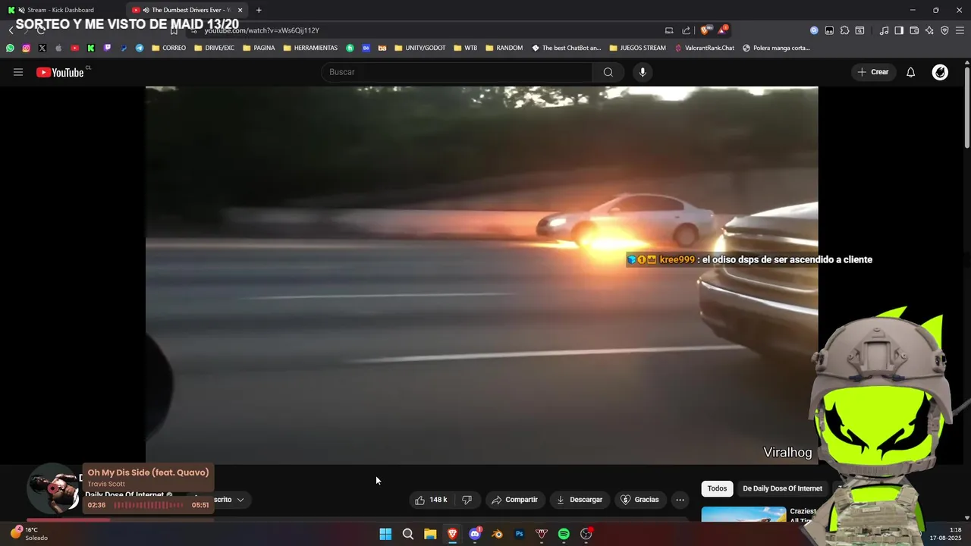Click the browser address bar URL
Screen dimensions: 971x546
point(262,30)
